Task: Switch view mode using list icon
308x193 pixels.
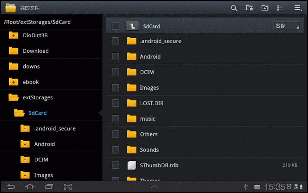Action: point(280,8)
